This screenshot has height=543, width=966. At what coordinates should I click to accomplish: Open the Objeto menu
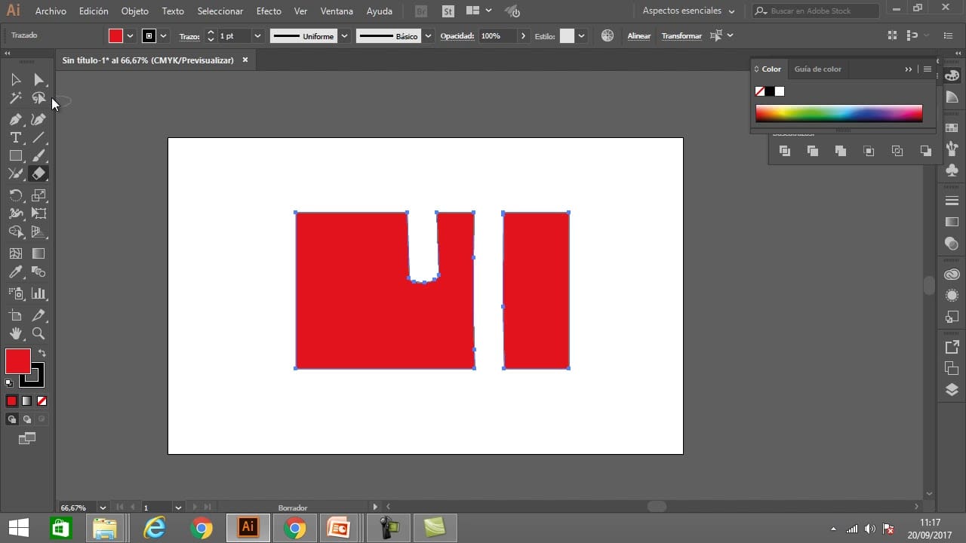[x=135, y=11]
